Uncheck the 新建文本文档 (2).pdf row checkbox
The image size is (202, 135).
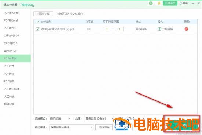coord(37,29)
